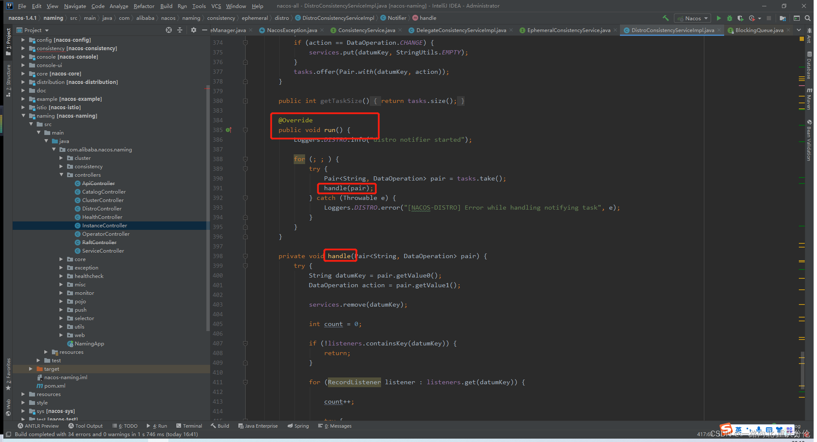This screenshot has width=817, height=442.
Task: Click the locate-in-project crosshair icon
Action: click(x=169, y=30)
